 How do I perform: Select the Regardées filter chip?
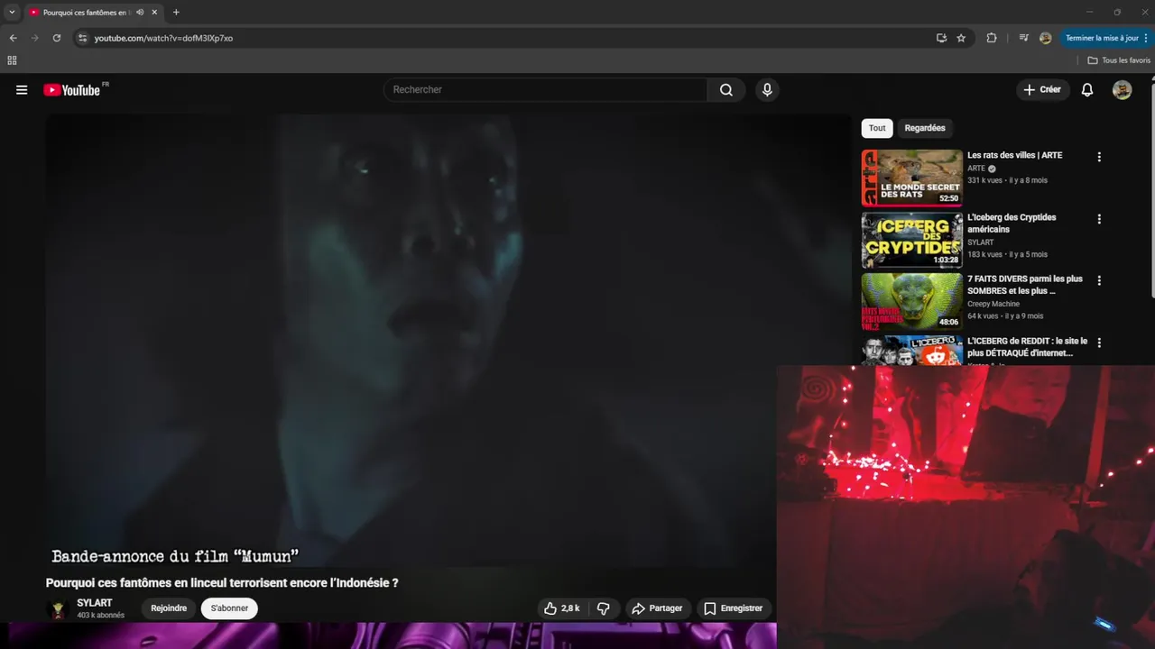pyautogui.click(x=925, y=128)
